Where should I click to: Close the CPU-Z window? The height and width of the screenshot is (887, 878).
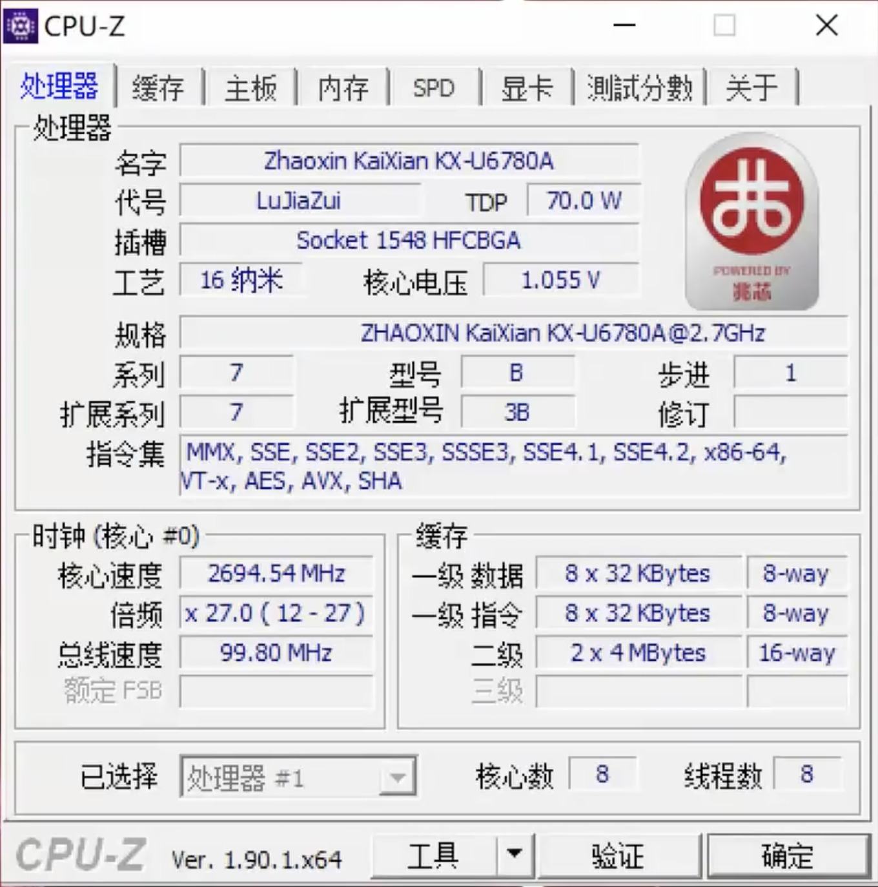coord(827,26)
